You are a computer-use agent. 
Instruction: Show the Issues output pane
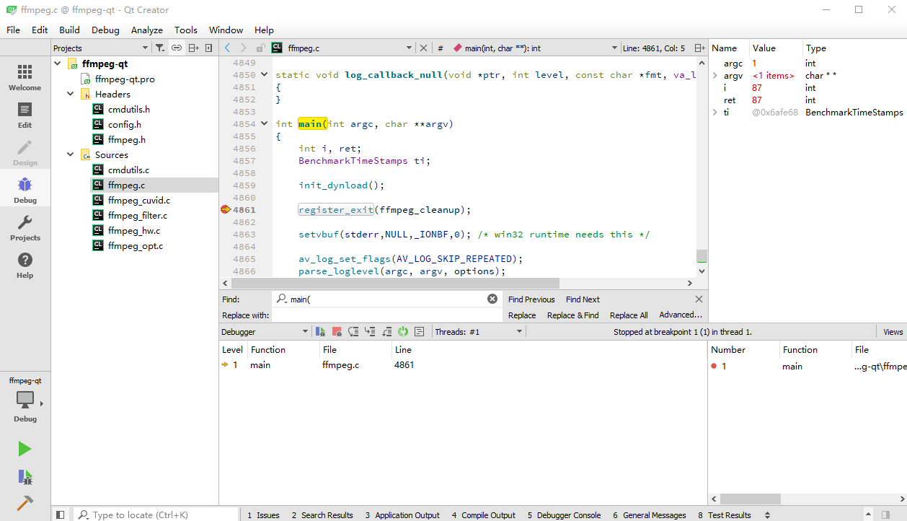[263, 515]
